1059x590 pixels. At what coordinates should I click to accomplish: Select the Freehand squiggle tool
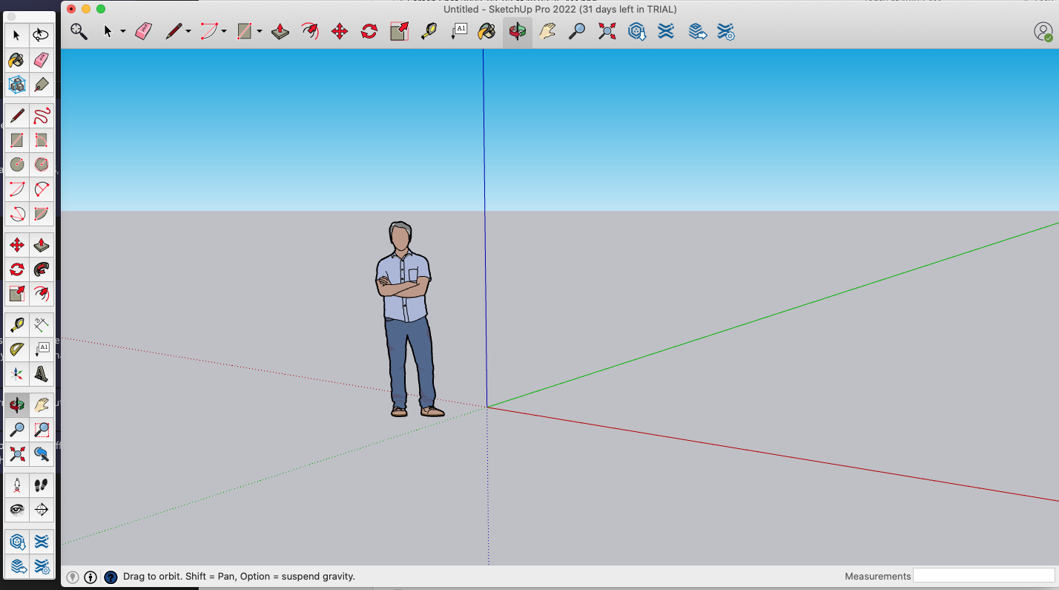coord(42,116)
